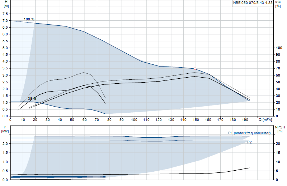
Task: Click the 120 tick on the flow axis
Action: coord(159,120)
